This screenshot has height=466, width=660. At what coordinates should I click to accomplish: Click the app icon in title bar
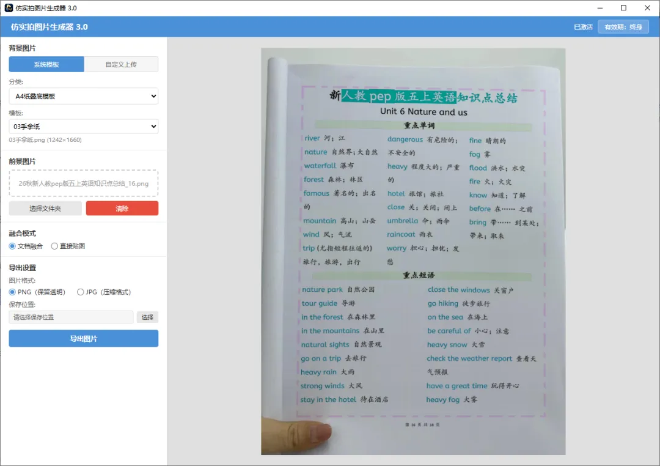tap(9, 7)
